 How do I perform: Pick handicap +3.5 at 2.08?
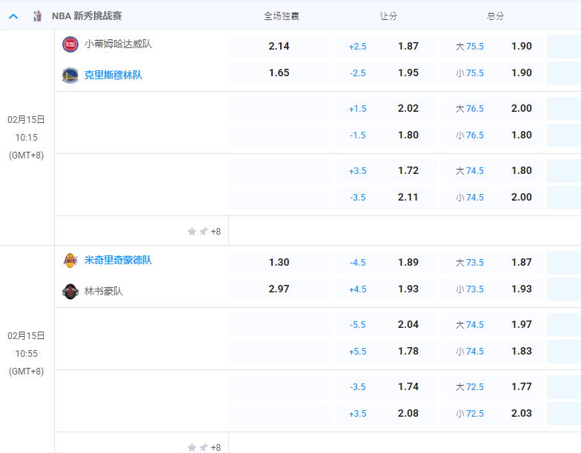(387, 413)
